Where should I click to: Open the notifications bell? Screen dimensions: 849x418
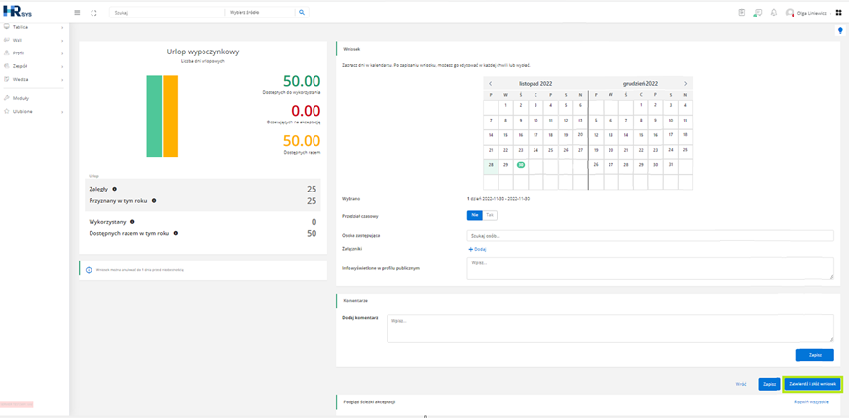tap(774, 12)
